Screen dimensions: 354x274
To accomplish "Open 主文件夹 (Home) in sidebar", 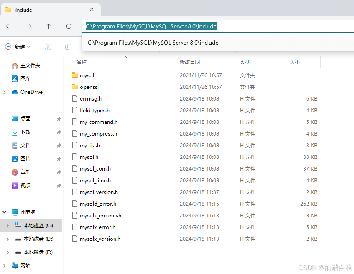I will (x=26, y=65).
